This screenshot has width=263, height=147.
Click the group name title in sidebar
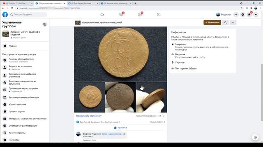(x=25, y=33)
